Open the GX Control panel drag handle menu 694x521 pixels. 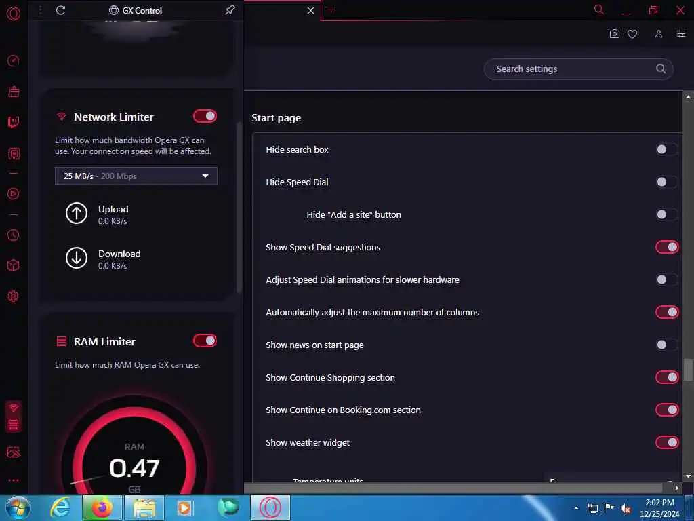pyautogui.click(x=40, y=10)
